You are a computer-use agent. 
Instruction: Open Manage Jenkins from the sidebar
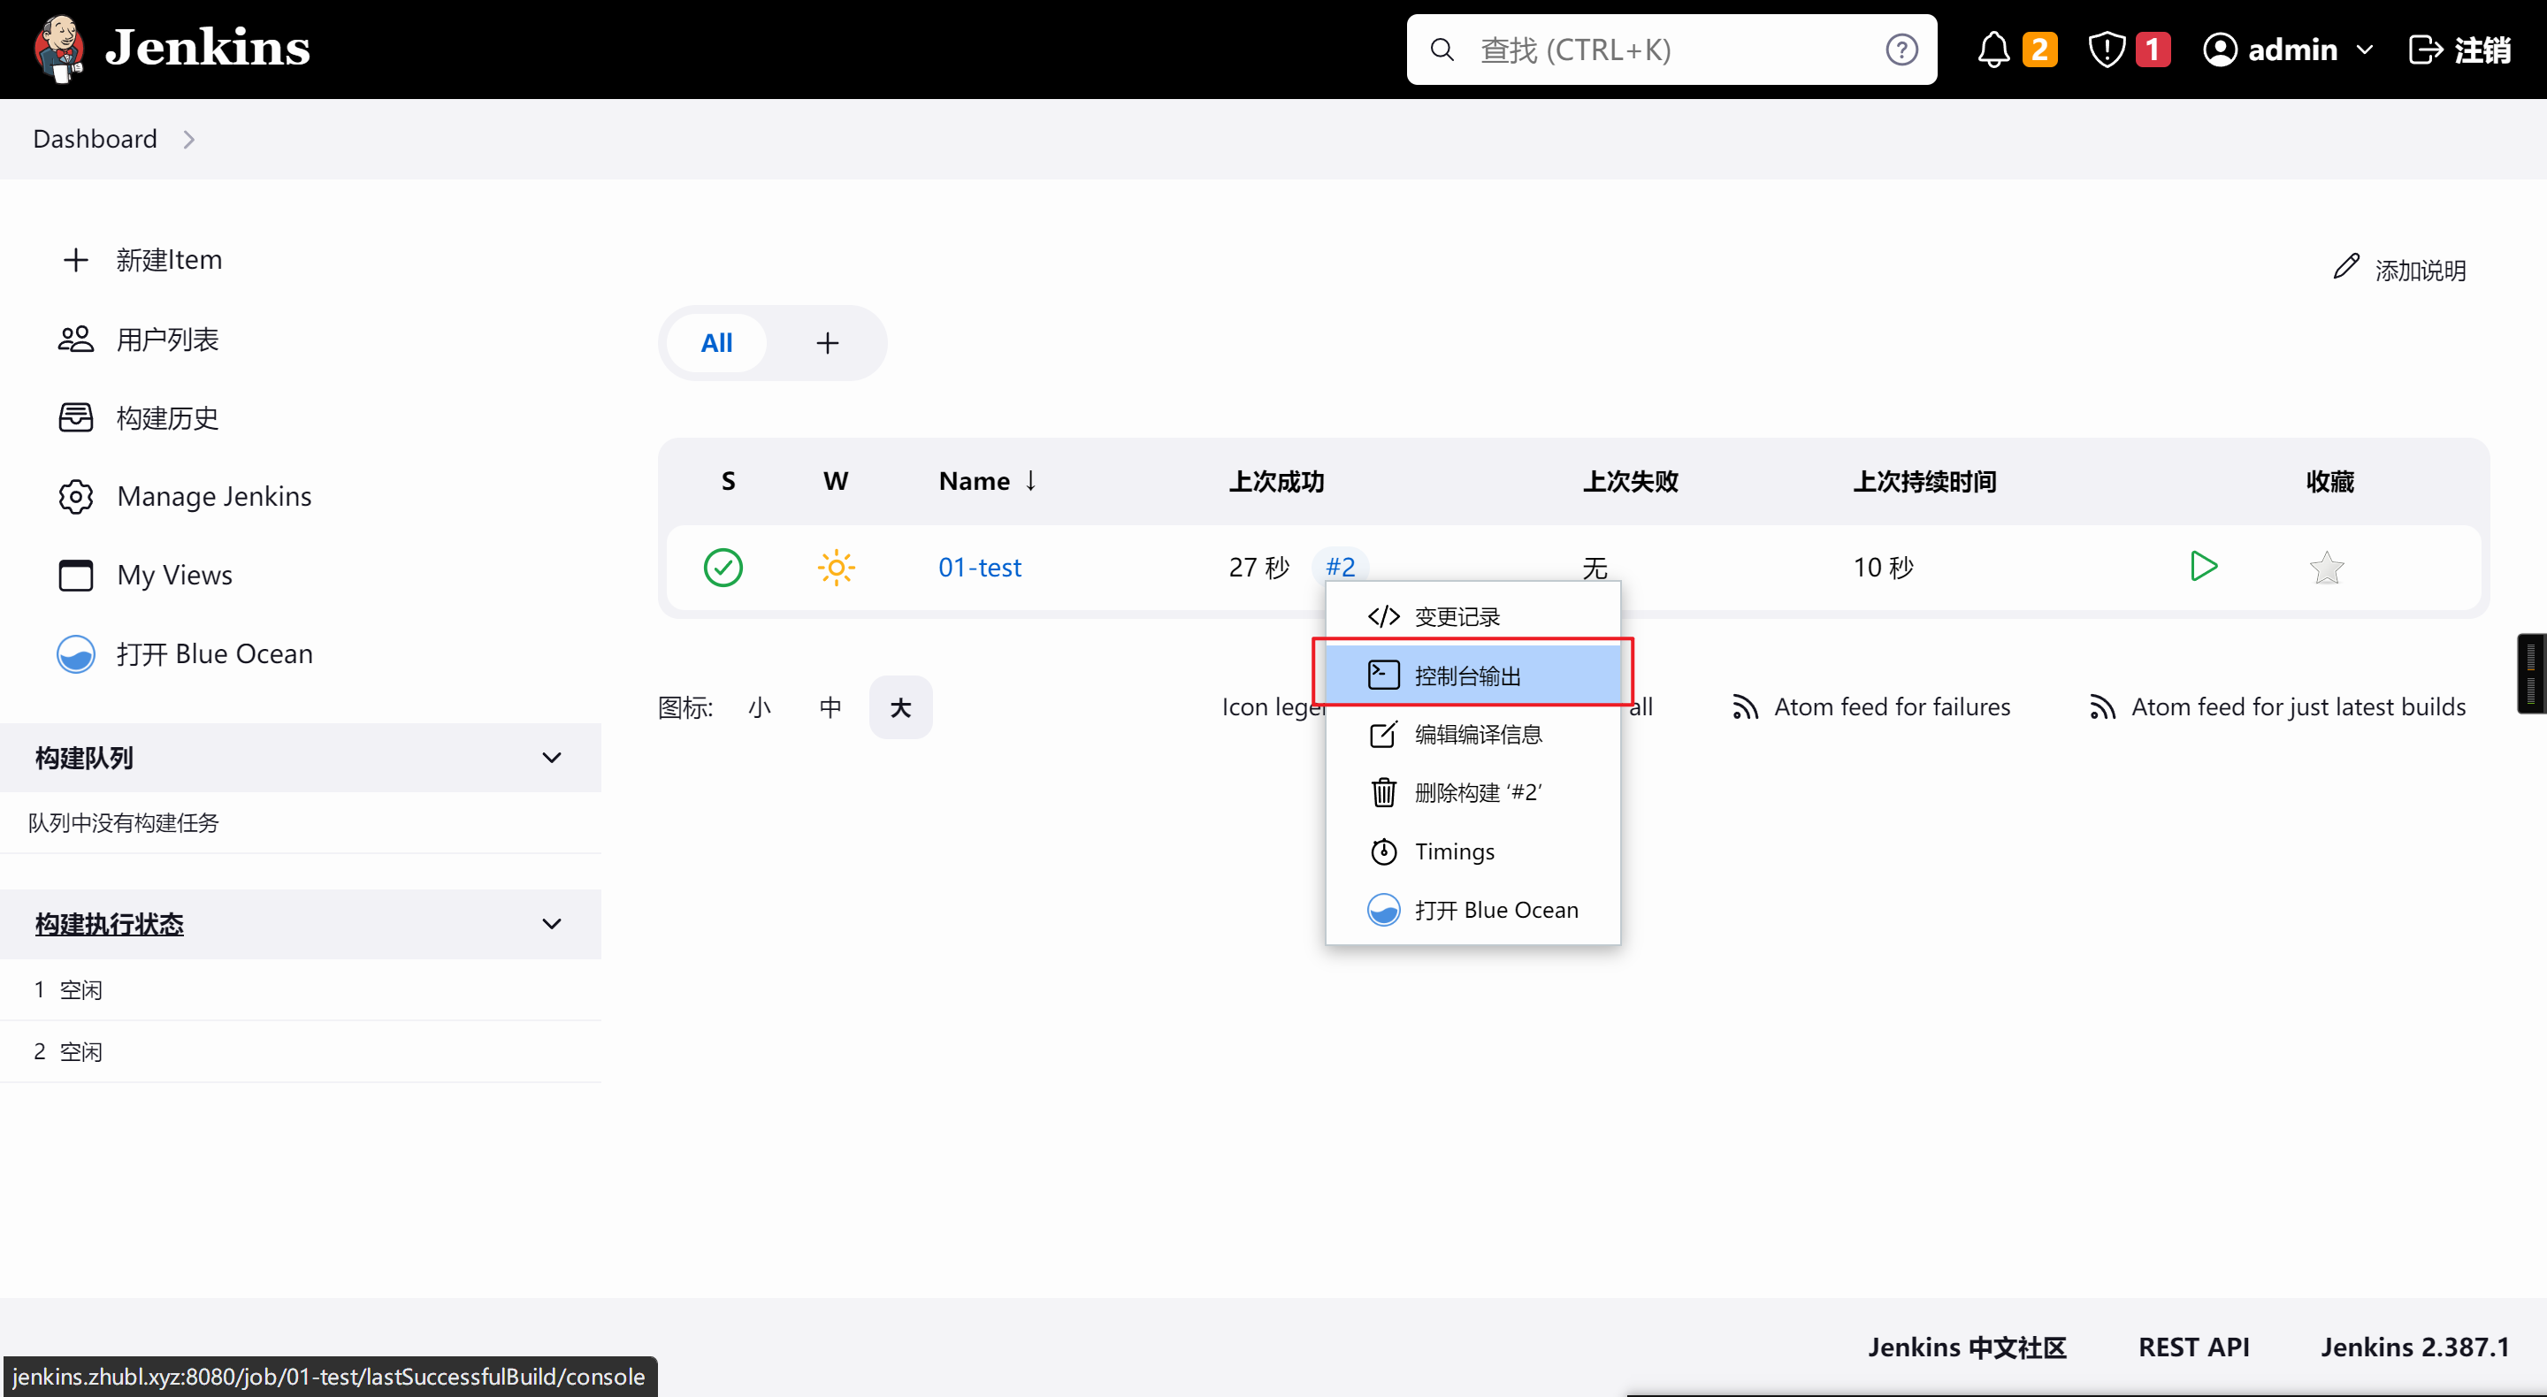pyautogui.click(x=213, y=496)
